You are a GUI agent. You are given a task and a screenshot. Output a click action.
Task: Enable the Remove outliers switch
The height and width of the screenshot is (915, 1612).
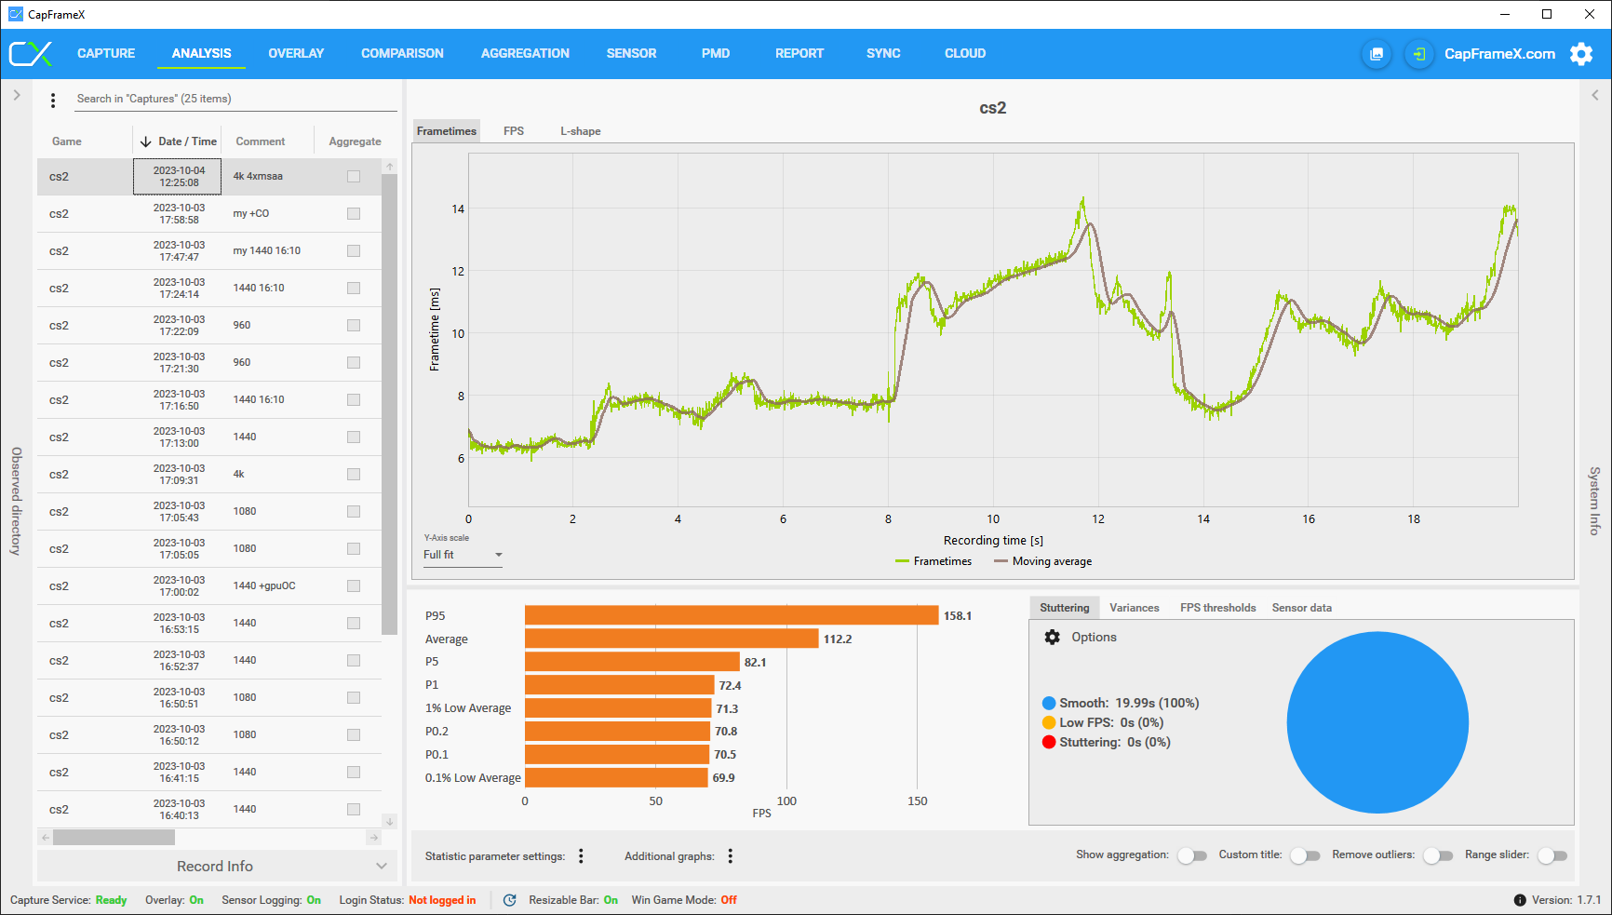1438,855
